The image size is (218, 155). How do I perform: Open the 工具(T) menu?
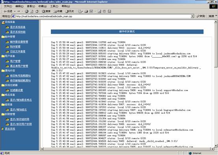click(54, 6)
